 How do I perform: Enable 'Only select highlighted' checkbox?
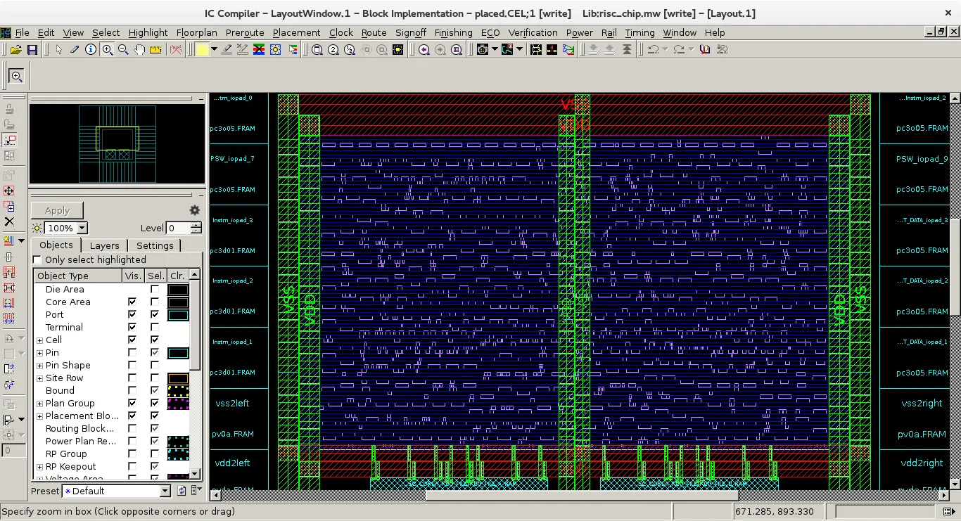click(38, 259)
